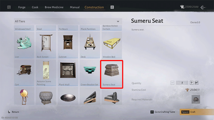Screen dimensions: 214x120
Task: Open the All Tiers dropdown
Action: [68, 21]
